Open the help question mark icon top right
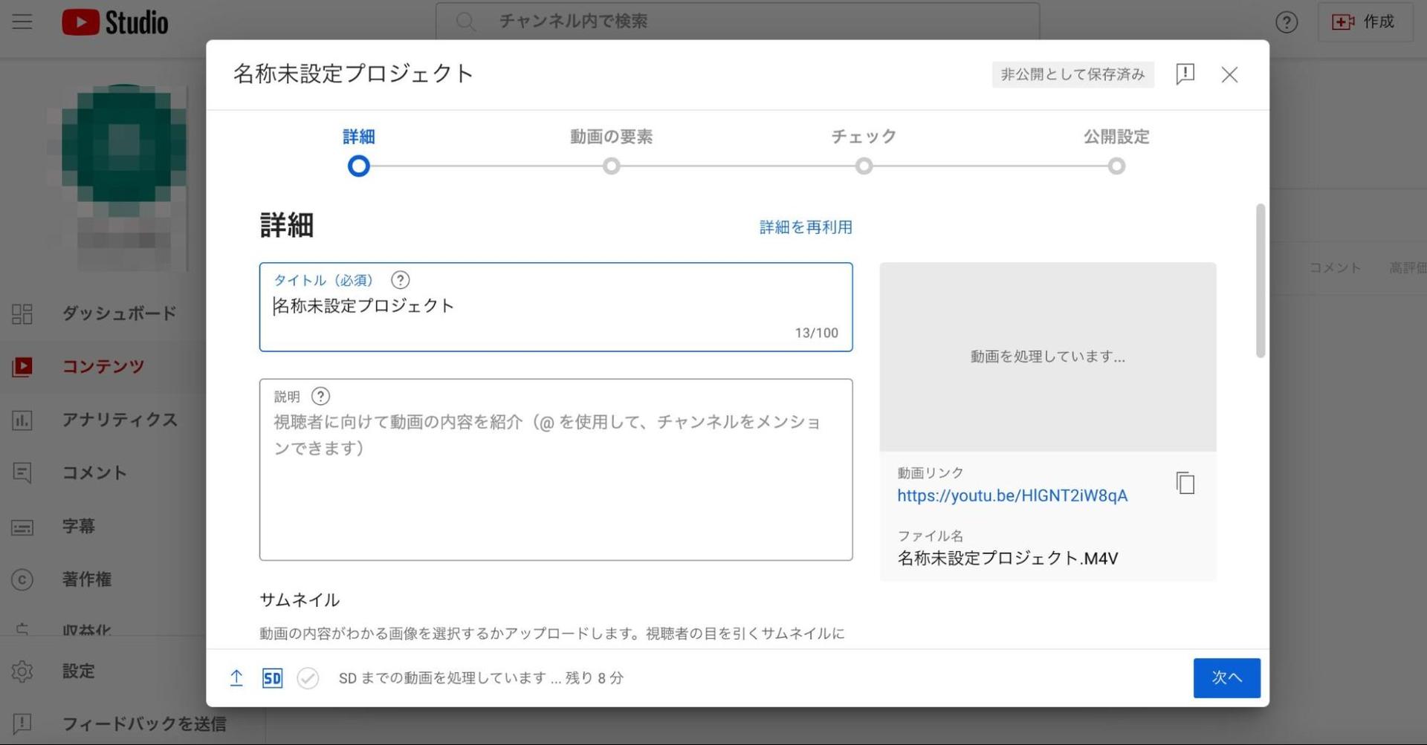The image size is (1427, 745). coord(1286,22)
